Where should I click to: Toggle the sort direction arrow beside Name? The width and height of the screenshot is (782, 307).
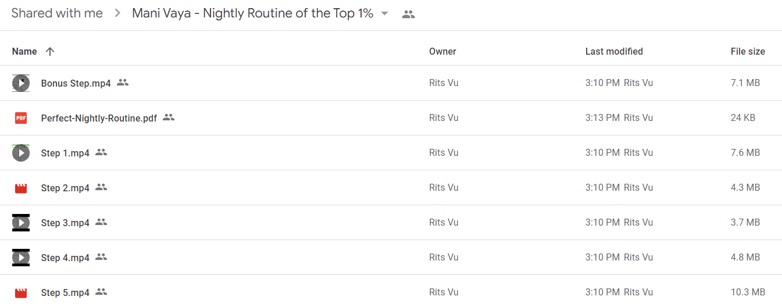tap(50, 51)
